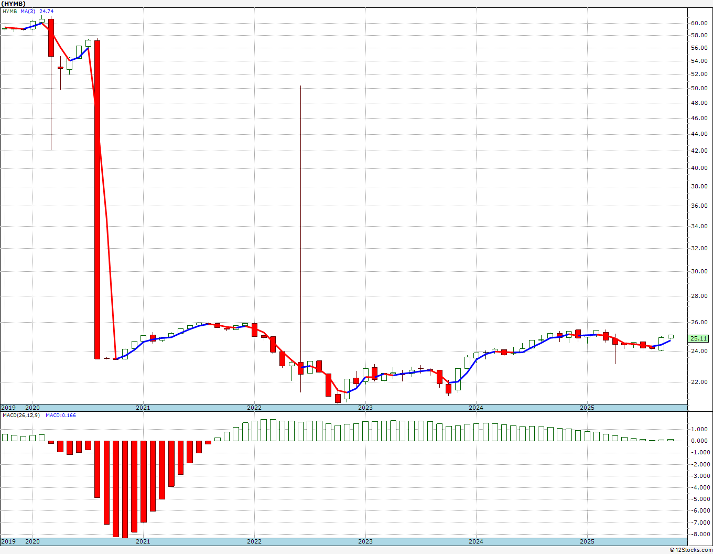Click the 1.000 MACD axis label
The height and width of the screenshot is (554, 713).
pyautogui.click(x=700, y=429)
